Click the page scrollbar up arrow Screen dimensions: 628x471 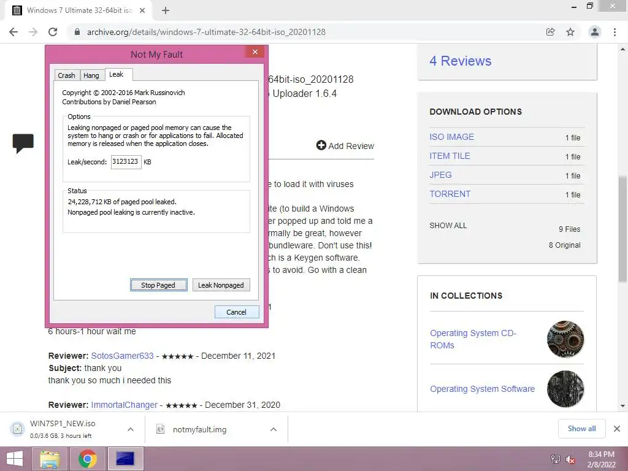(x=622, y=49)
